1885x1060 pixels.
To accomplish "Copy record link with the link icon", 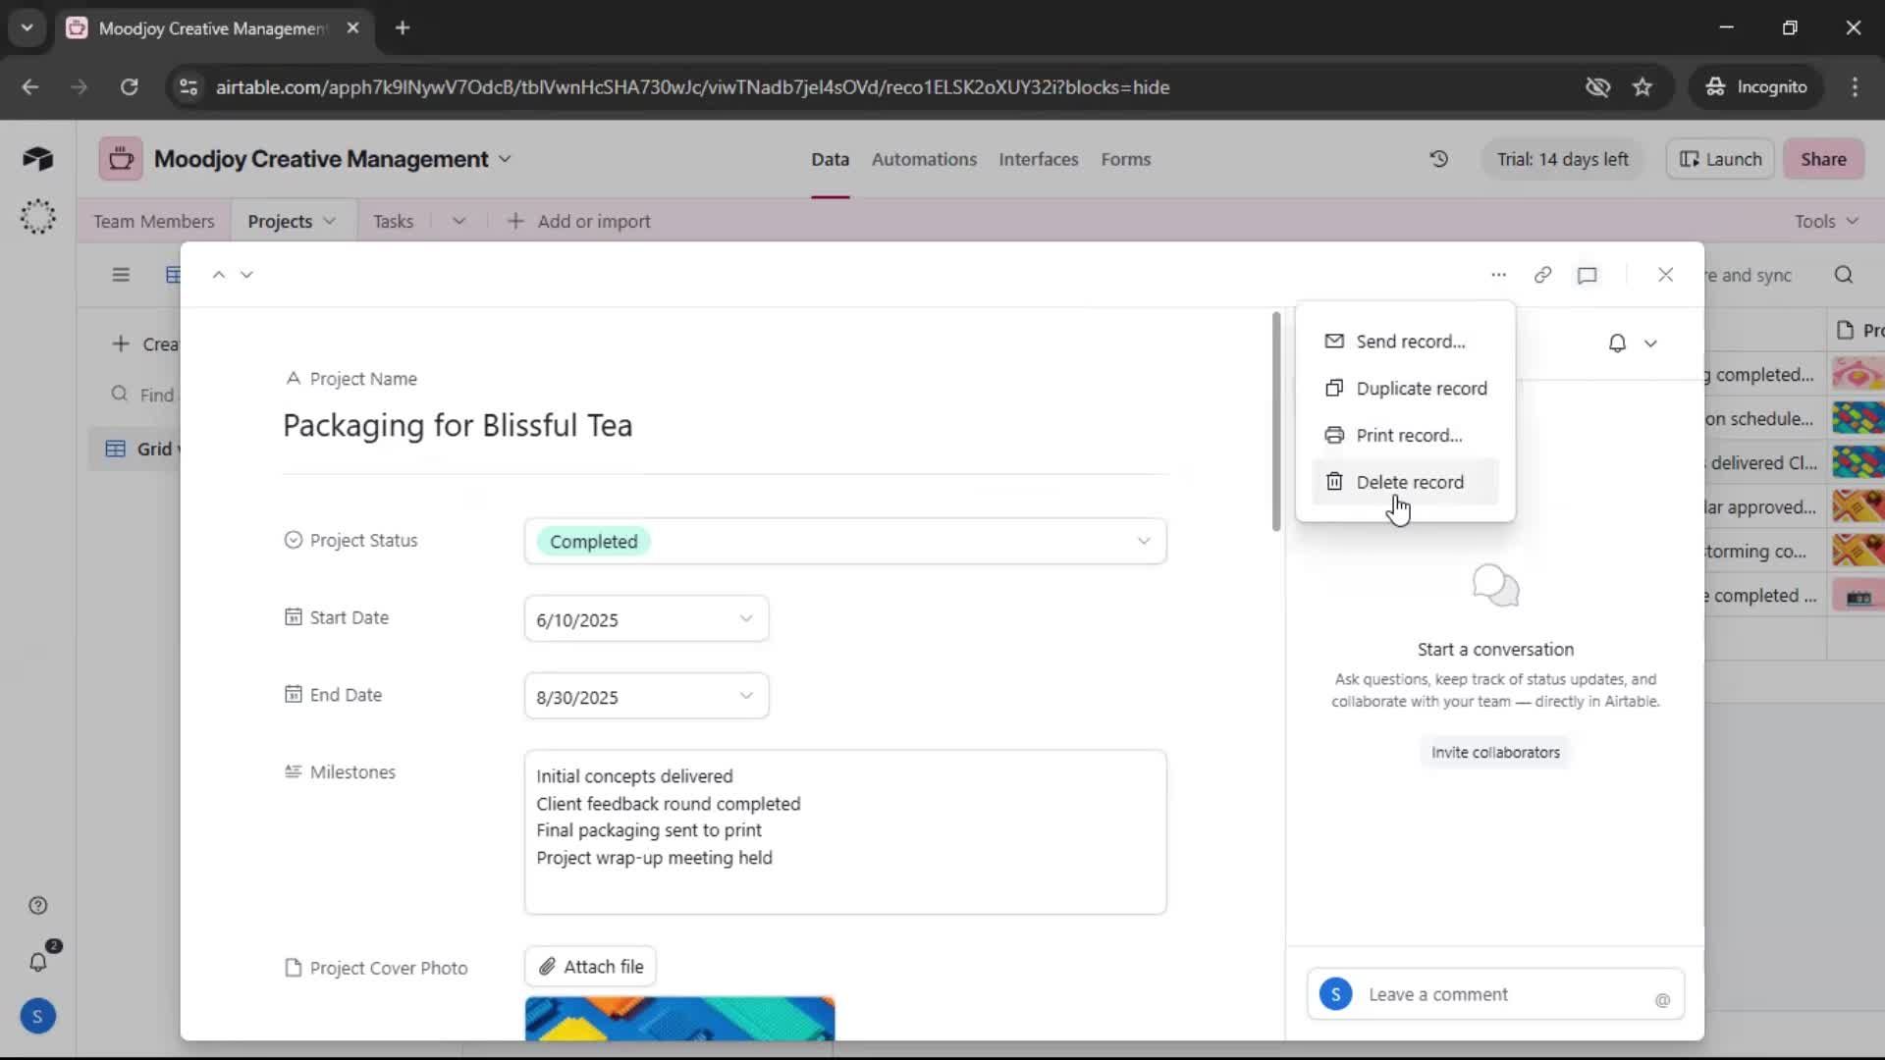I will click(x=1542, y=275).
